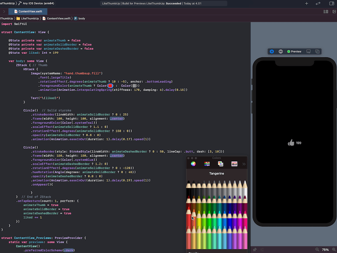Zoom out the preview canvas
This screenshot has width=337, height=253.
pos(316,250)
